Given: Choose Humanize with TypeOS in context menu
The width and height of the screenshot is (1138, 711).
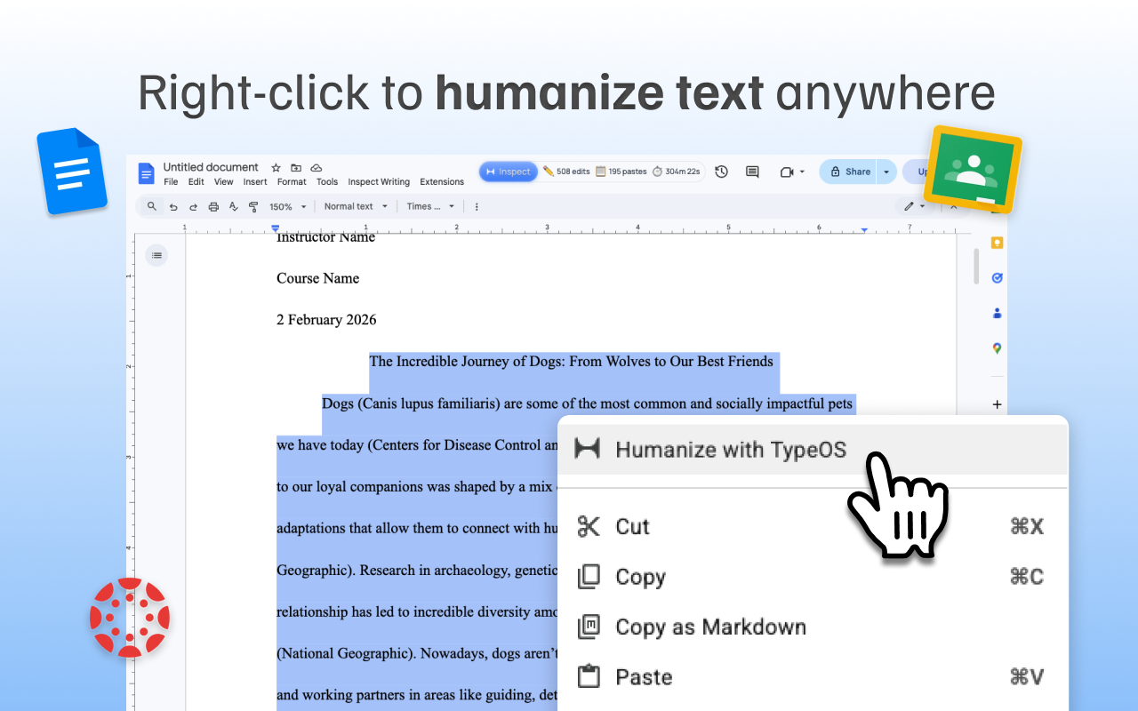Looking at the screenshot, I should click(x=813, y=450).
